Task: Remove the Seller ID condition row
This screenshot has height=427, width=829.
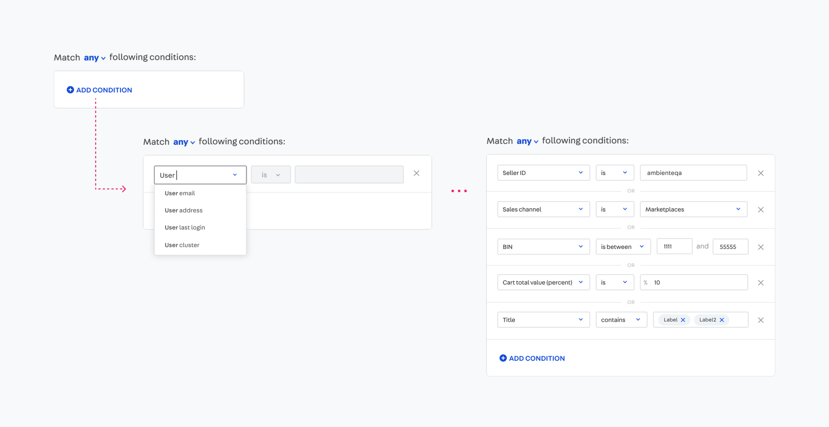Action: click(760, 173)
